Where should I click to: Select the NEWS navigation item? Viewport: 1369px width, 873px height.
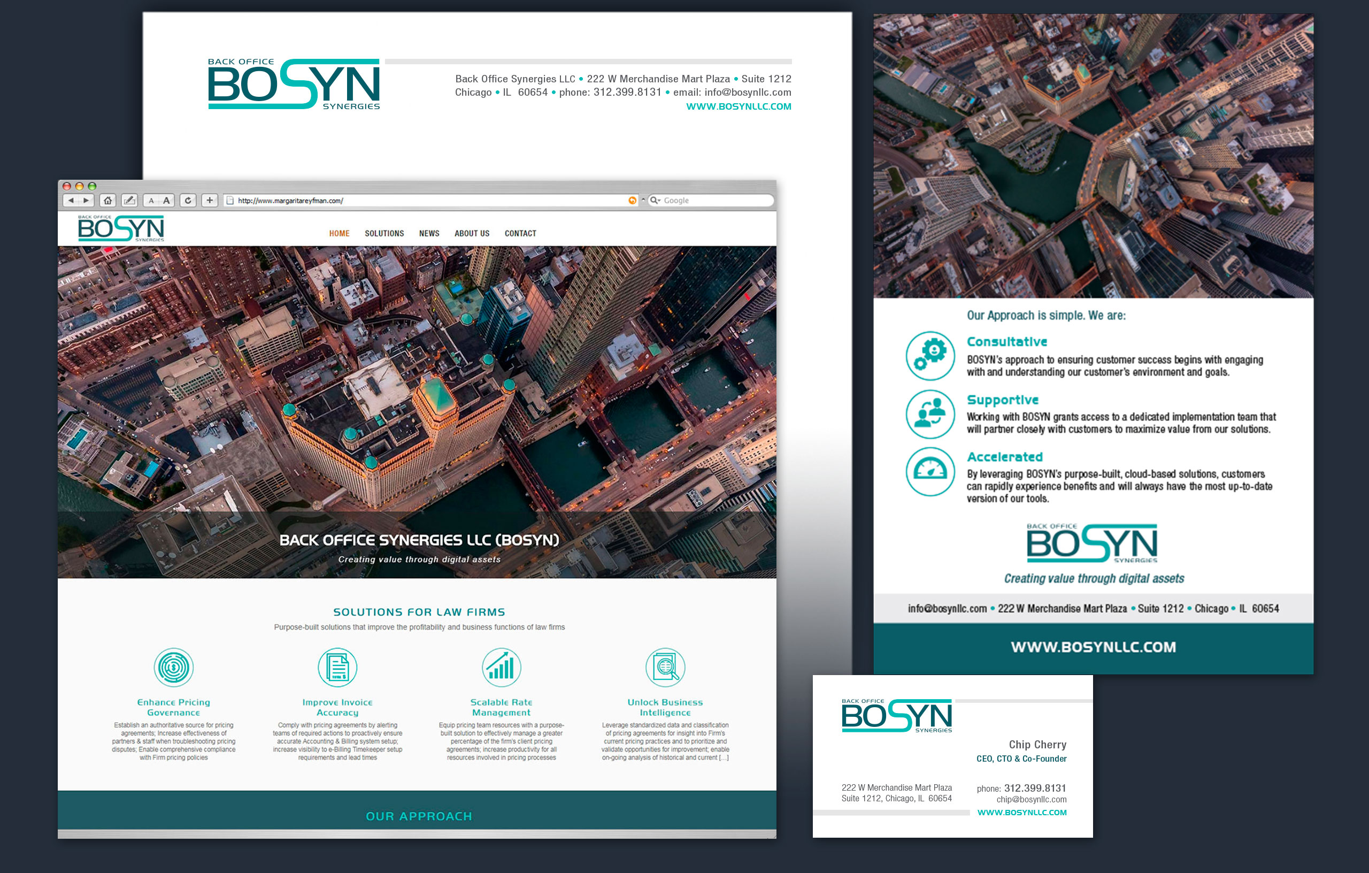pos(429,233)
